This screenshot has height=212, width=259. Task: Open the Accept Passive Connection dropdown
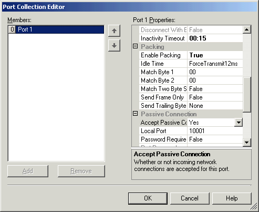(x=239, y=123)
